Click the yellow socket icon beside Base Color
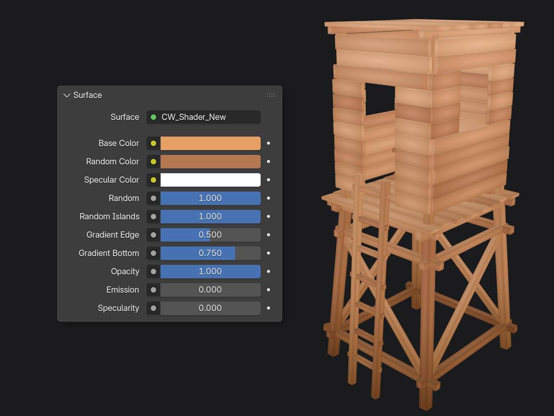This screenshot has height=416, width=554. (153, 143)
